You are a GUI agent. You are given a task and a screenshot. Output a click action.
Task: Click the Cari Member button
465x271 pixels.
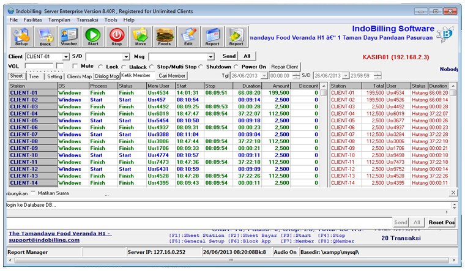pos(172,76)
